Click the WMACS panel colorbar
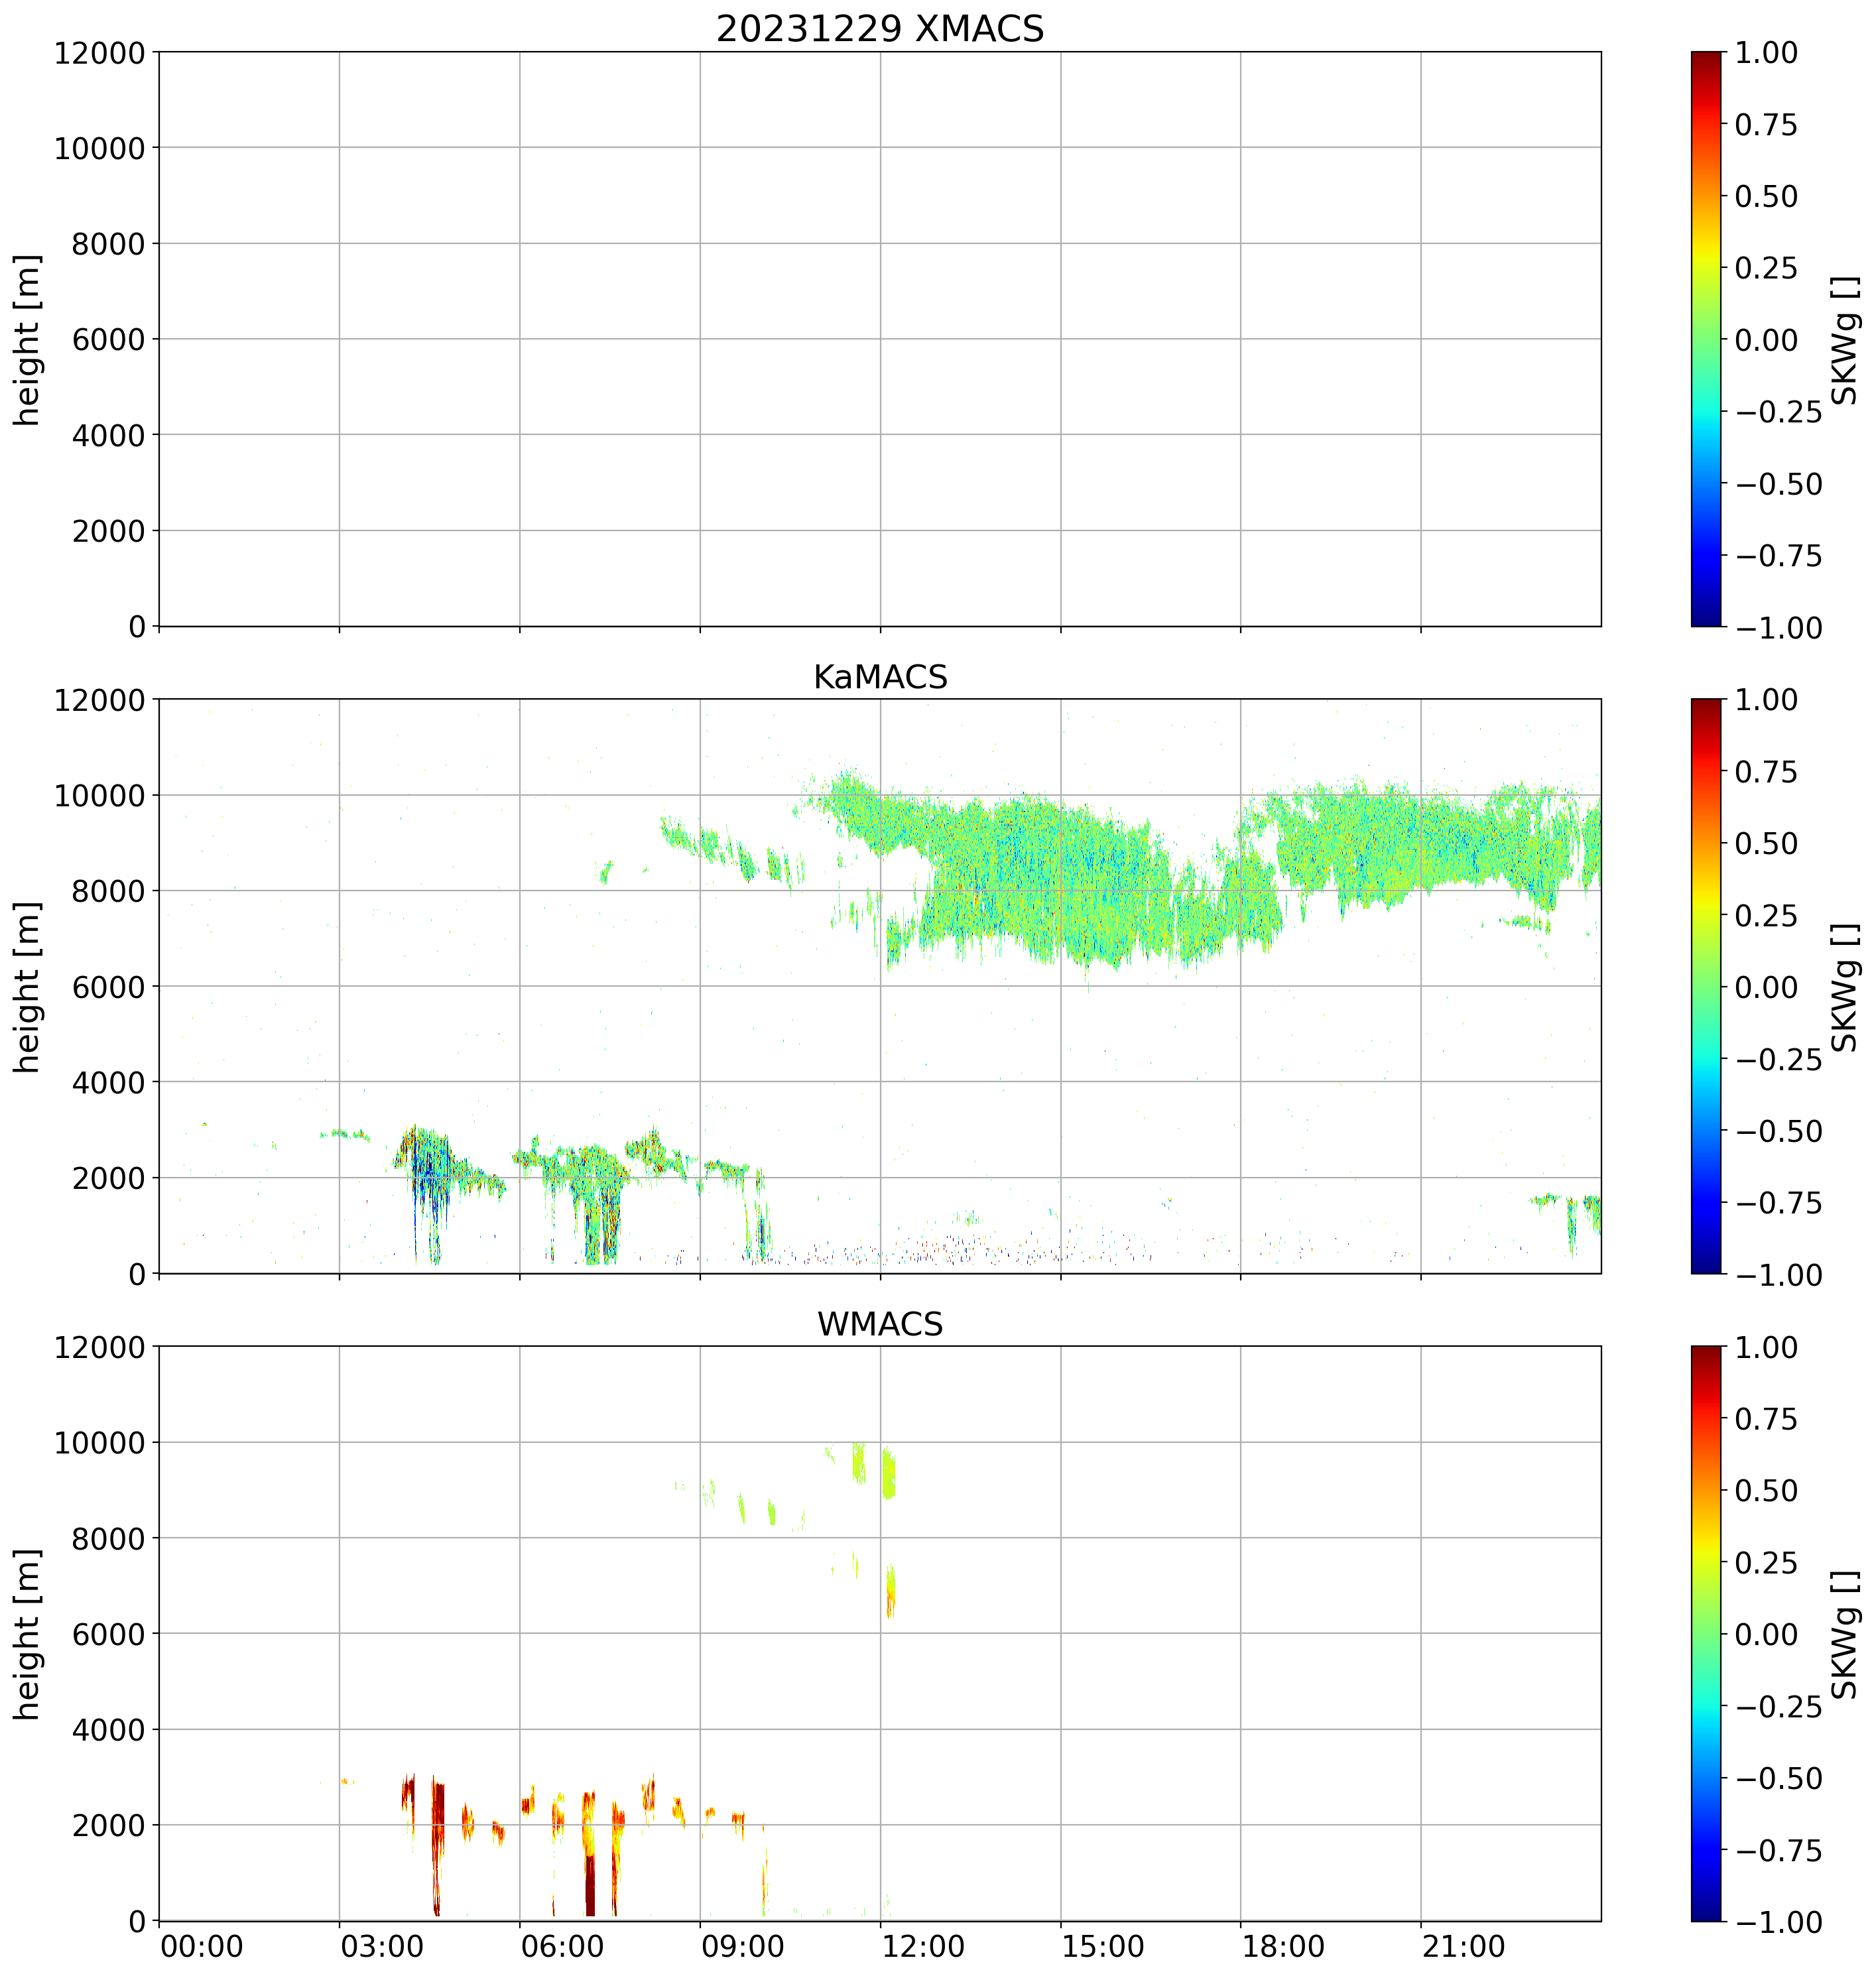 click(1706, 1633)
